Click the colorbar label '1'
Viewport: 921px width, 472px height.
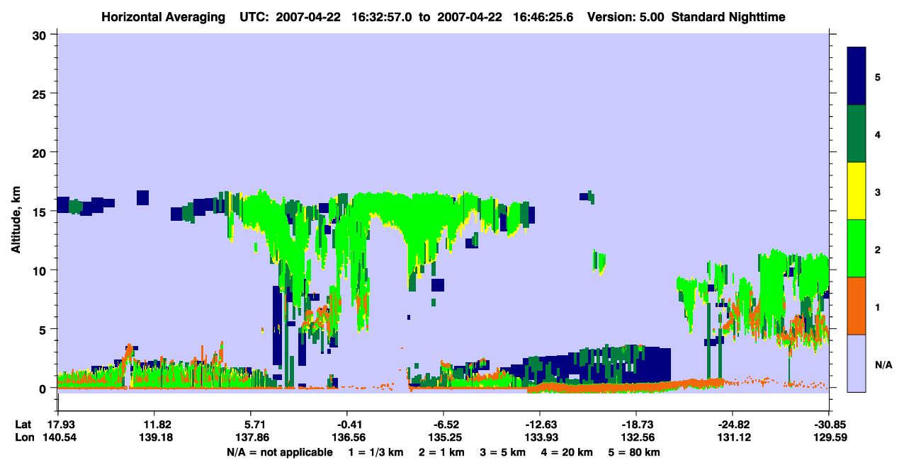tap(878, 306)
